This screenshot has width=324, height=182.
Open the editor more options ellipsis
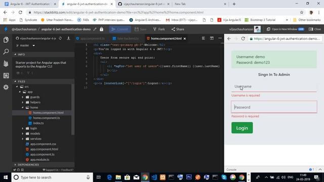220,38
